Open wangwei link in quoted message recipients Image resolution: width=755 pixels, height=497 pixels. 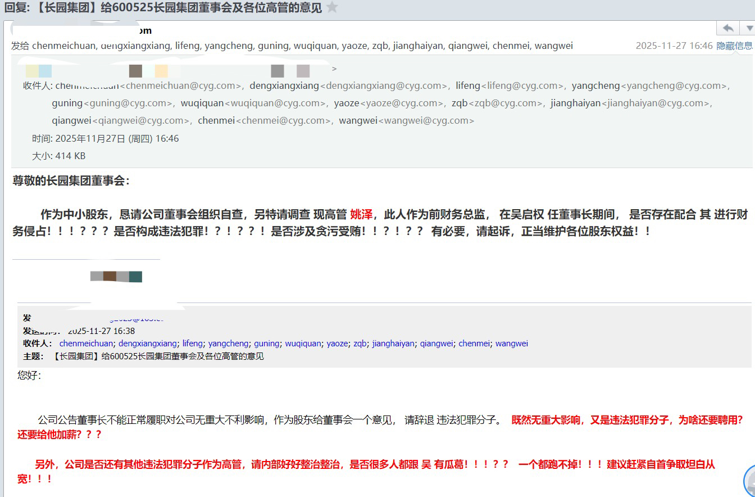(512, 344)
